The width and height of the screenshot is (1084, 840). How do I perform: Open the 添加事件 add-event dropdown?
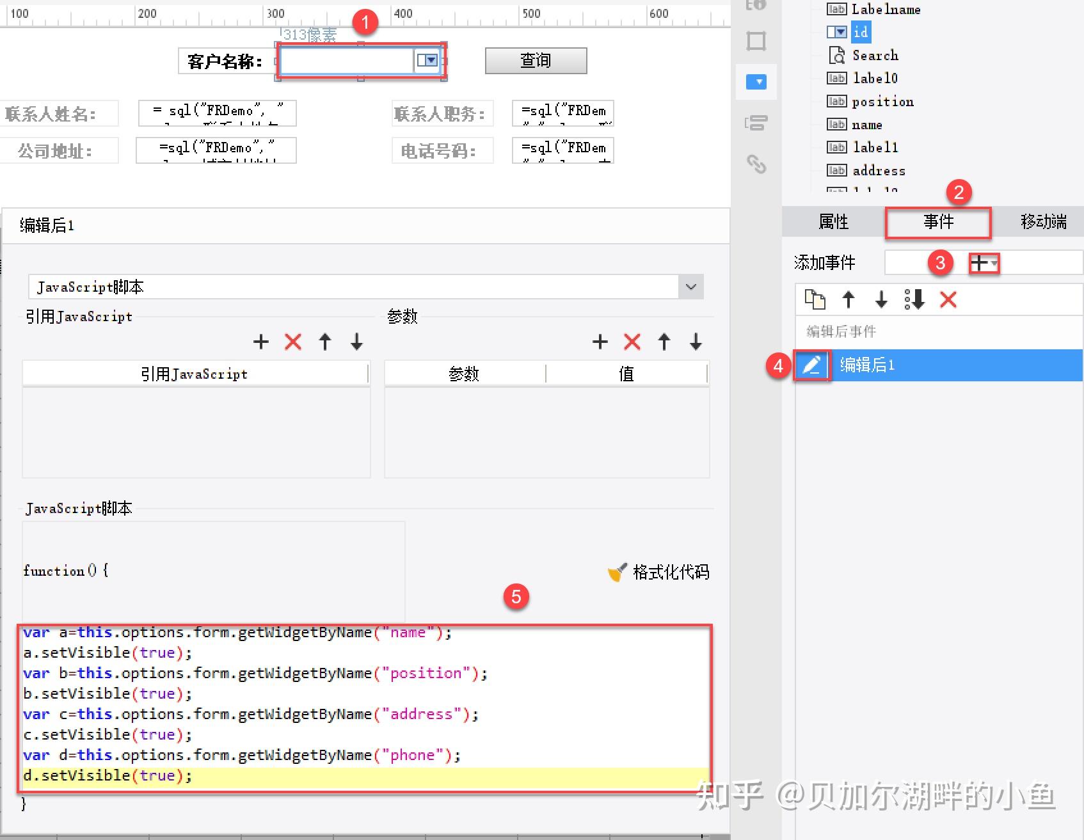point(984,263)
